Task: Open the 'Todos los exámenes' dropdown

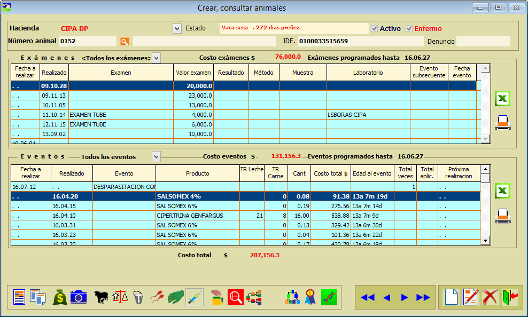Action: (156, 58)
